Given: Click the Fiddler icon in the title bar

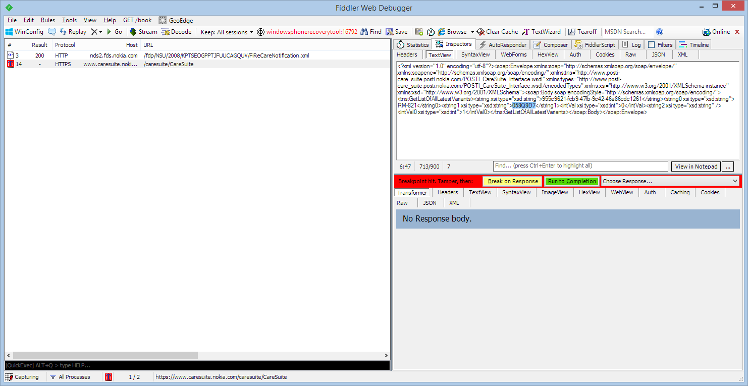Looking at the screenshot, I should (x=9, y=8).
